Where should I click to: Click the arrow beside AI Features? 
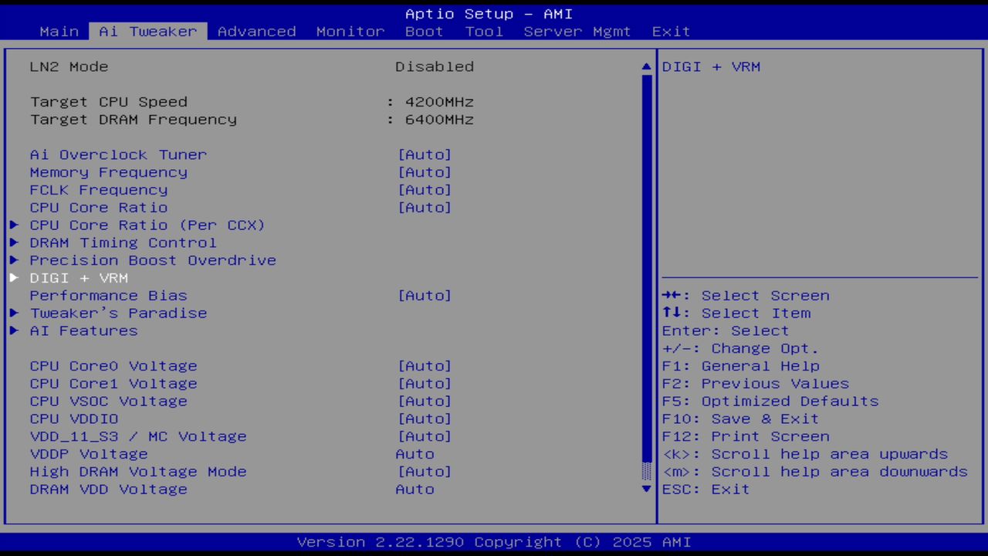(x=14, y=331)
